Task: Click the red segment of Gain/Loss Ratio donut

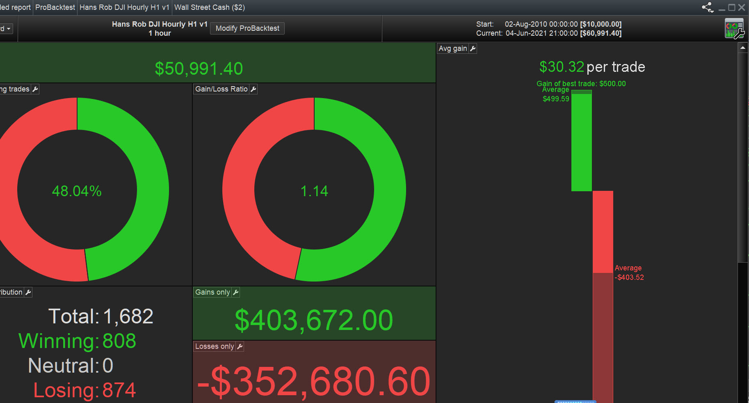Action: click(238, 190)
